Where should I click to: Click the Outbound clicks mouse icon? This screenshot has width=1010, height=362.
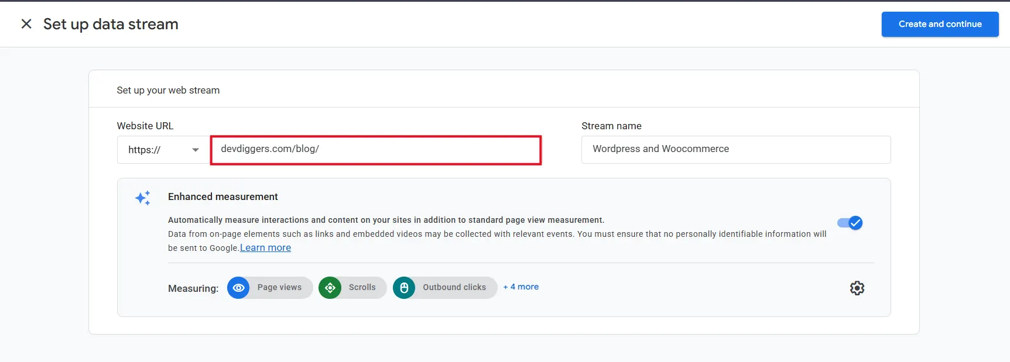tap(404, 288)
